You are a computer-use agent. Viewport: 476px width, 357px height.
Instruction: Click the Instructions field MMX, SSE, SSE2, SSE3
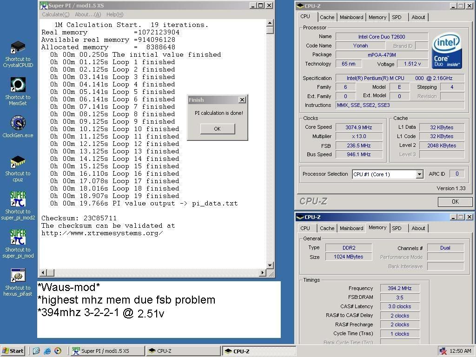[400, 105]
